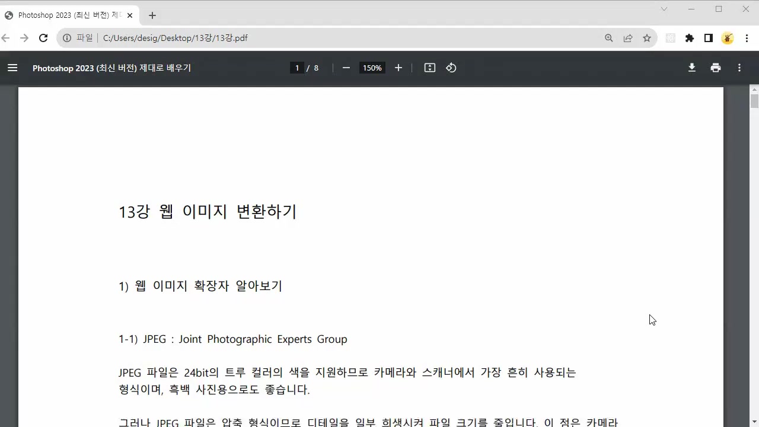The height and width of the screenshot is (427, 759).
Task: Edit the zoom percentage showing 150%
Action: coord(372,68)
